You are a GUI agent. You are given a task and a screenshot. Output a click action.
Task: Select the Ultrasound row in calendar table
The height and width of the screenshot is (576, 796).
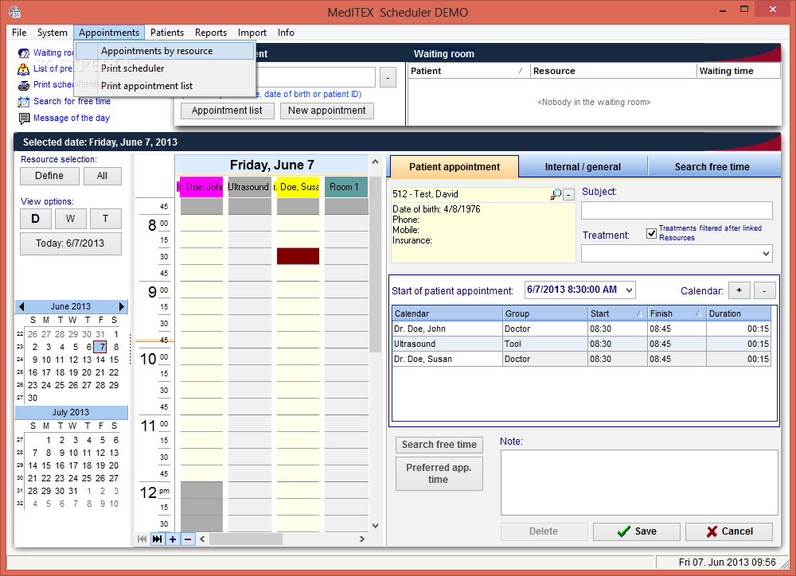[581, 344]
